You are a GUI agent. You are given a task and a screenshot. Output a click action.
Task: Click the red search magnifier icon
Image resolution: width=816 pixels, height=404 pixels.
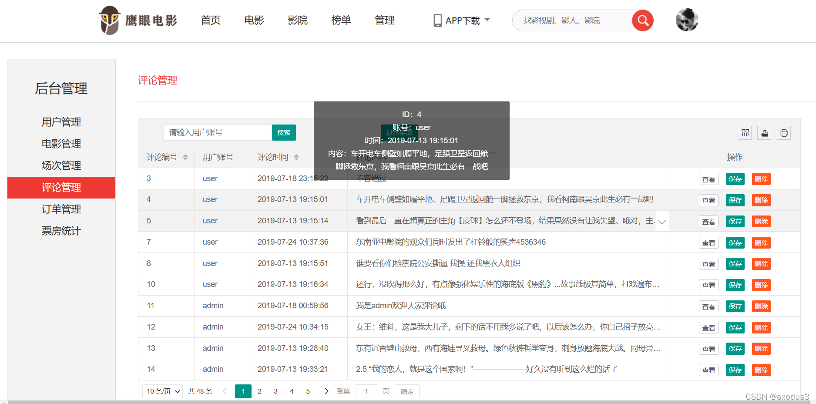(642, 20)
